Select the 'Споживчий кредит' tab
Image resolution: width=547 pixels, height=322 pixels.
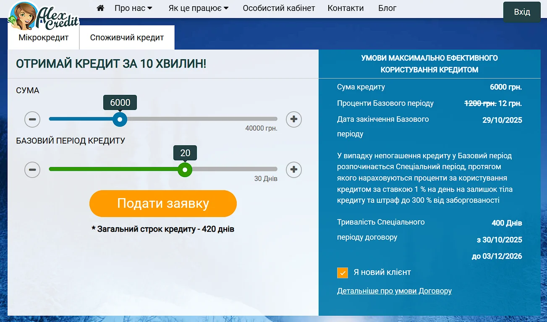127,37
